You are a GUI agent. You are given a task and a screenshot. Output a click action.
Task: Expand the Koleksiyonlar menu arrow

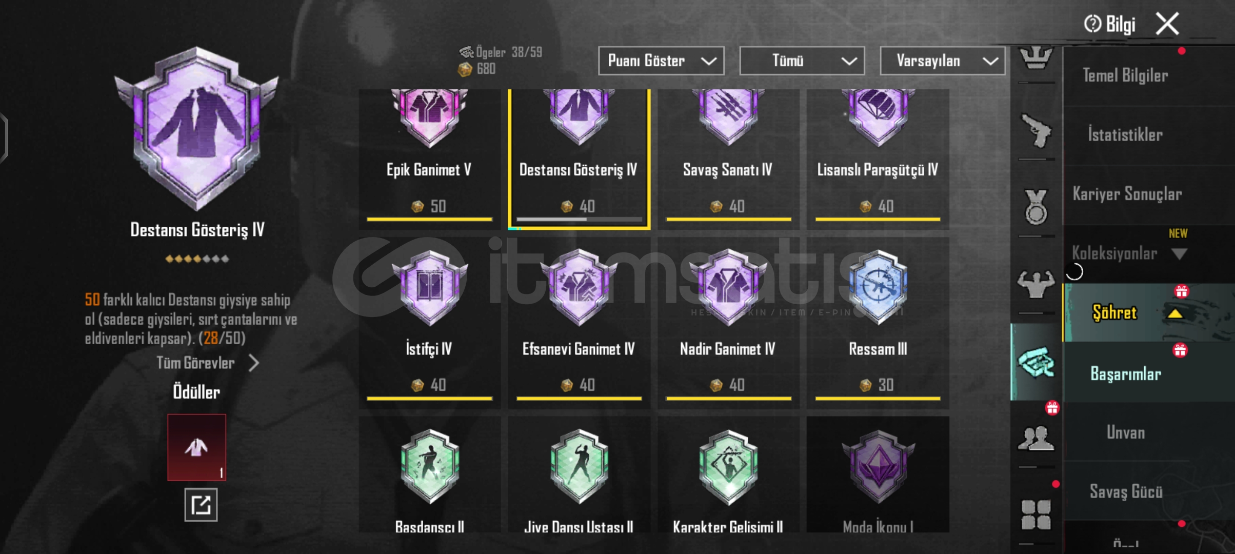click(1180, 254)
